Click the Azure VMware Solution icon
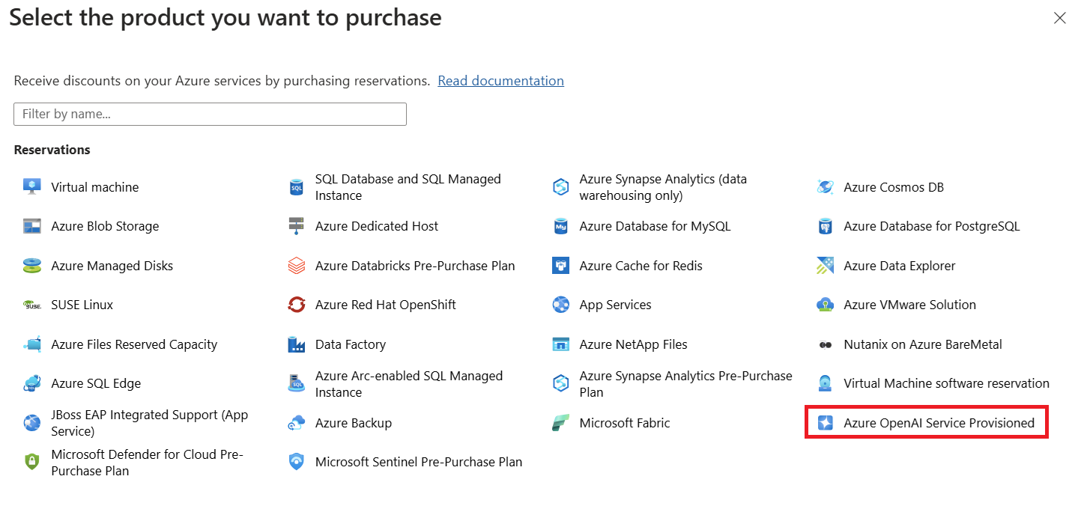This screenshot has height=509, width=1087. point(825,305)
